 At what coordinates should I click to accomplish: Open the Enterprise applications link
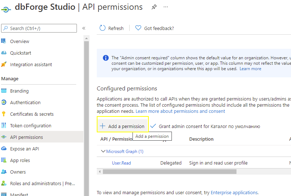pos(234,192)
